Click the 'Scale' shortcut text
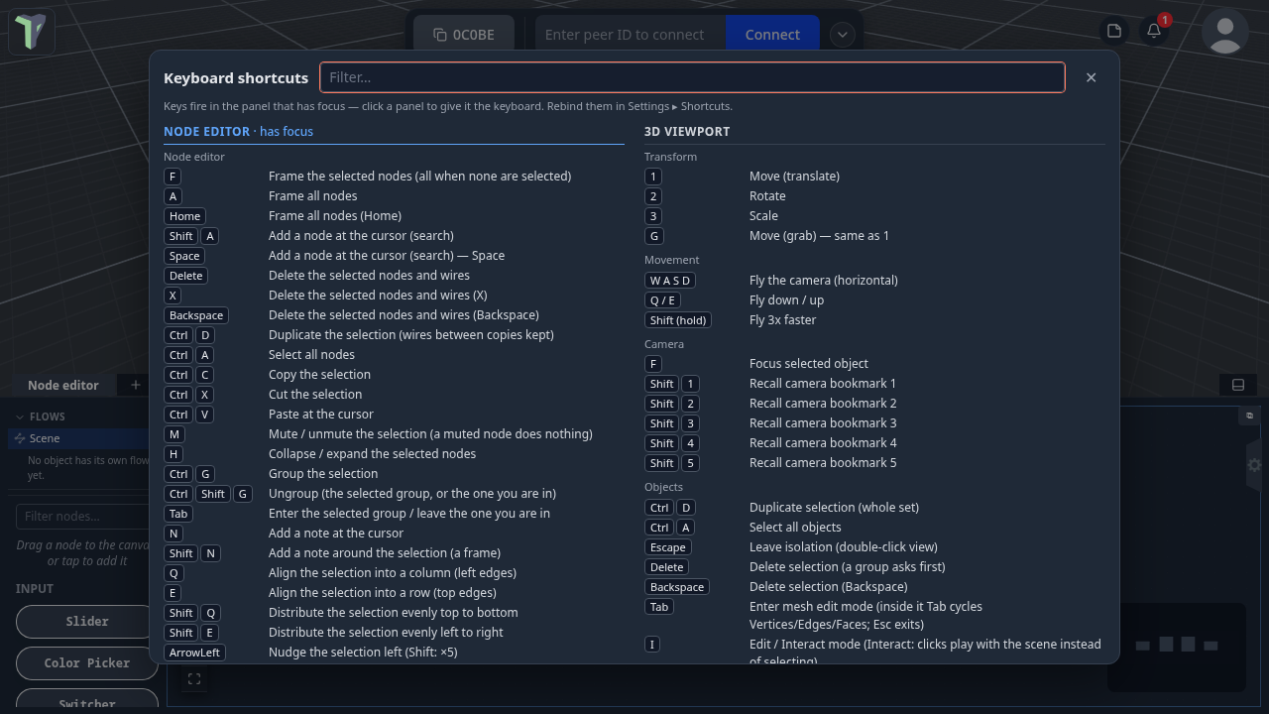 pyautogui.click(x=763, y=216)
